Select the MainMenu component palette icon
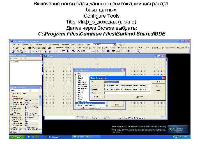Image resolution: width=202 pixels, height=151 pixels. (x=68, y=51)
